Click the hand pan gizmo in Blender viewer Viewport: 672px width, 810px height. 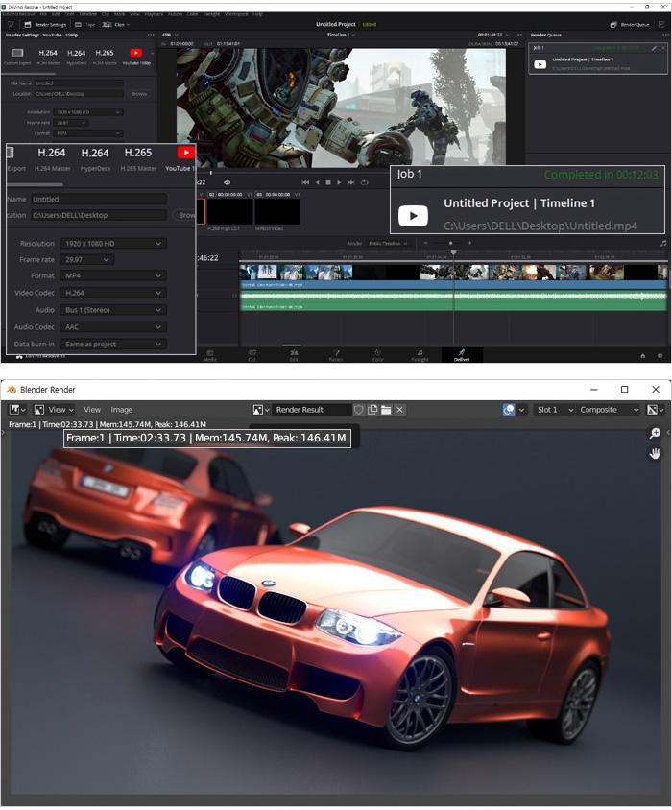655,454
